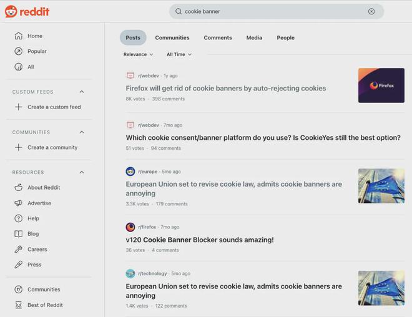Viewport: 412px width, 317px height.
Task: Click Create a community
Action: 52,147
